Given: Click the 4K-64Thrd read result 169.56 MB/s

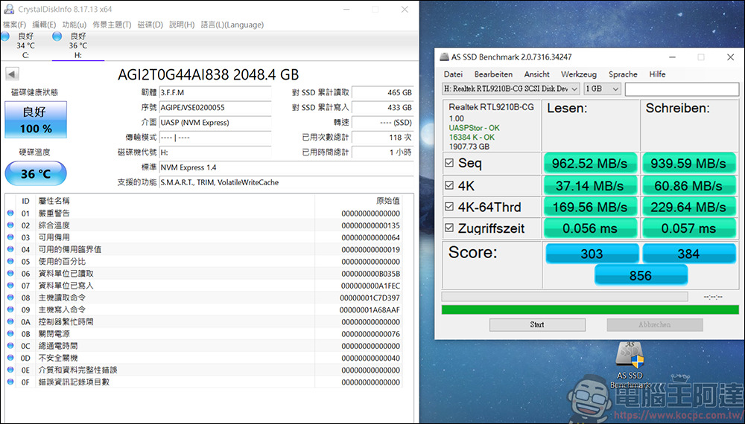Looking at the screenshot, I should (589, 207).
